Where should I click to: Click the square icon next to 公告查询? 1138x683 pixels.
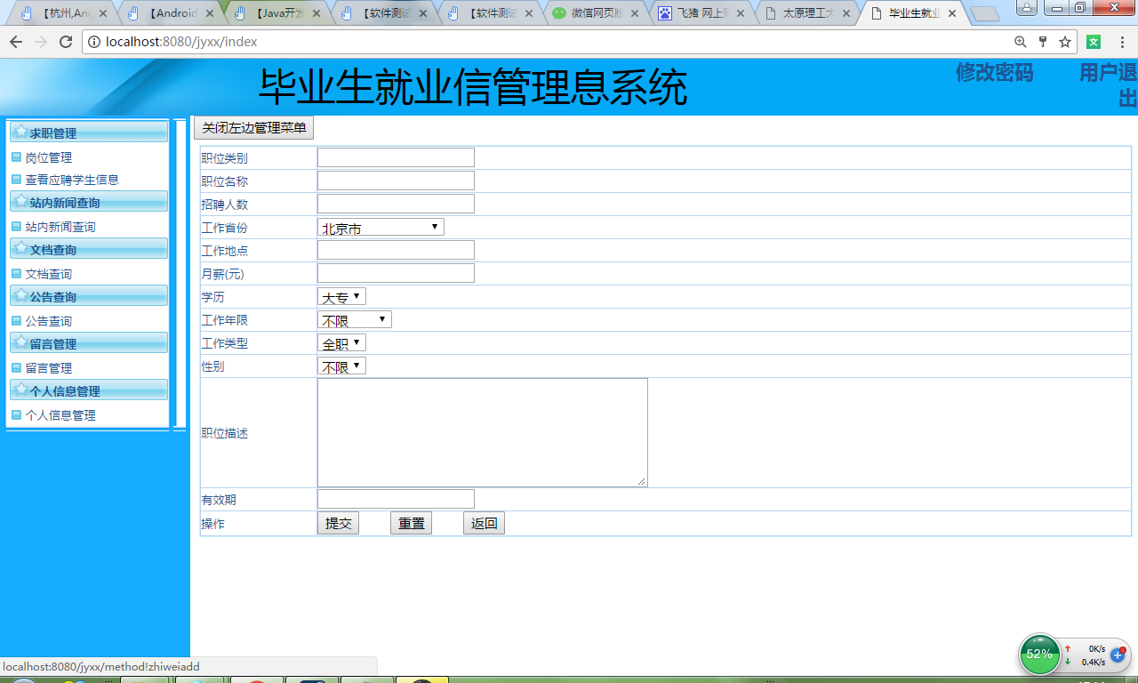pyautogui.click(x=14, y=319)
